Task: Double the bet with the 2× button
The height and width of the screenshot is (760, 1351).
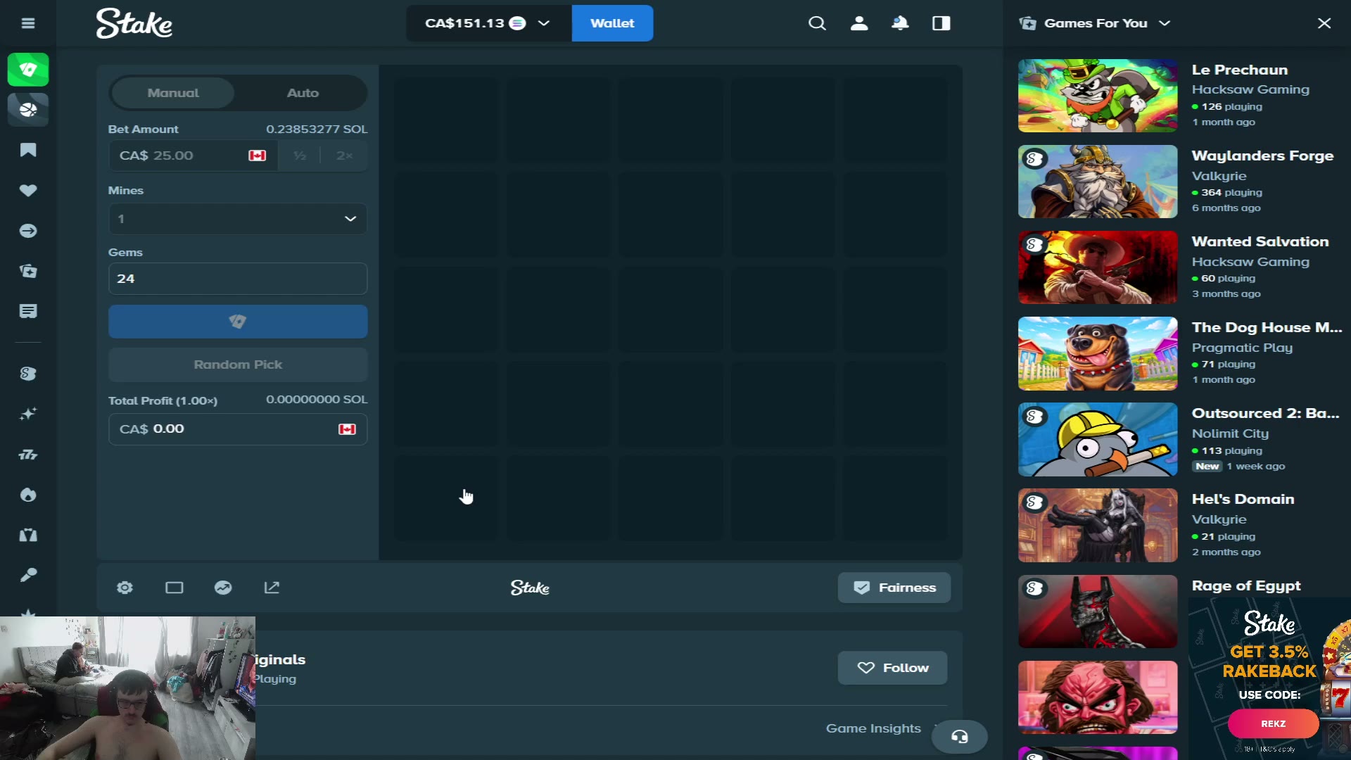Action: (x=344, y=156)
